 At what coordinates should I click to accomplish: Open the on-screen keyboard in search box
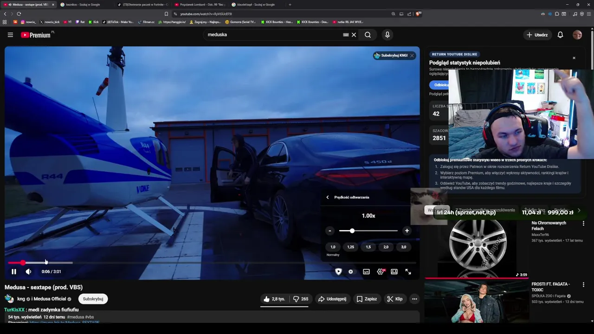(346, 35)
